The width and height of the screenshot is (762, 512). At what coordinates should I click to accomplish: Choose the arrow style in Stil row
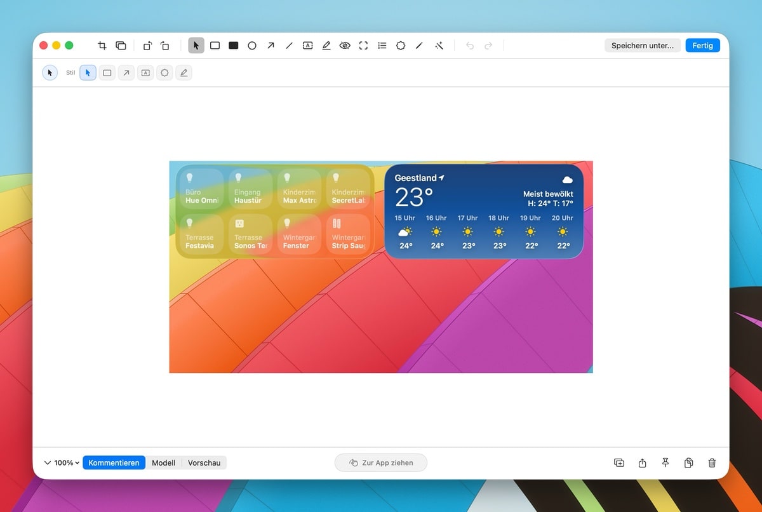(126, 73)
